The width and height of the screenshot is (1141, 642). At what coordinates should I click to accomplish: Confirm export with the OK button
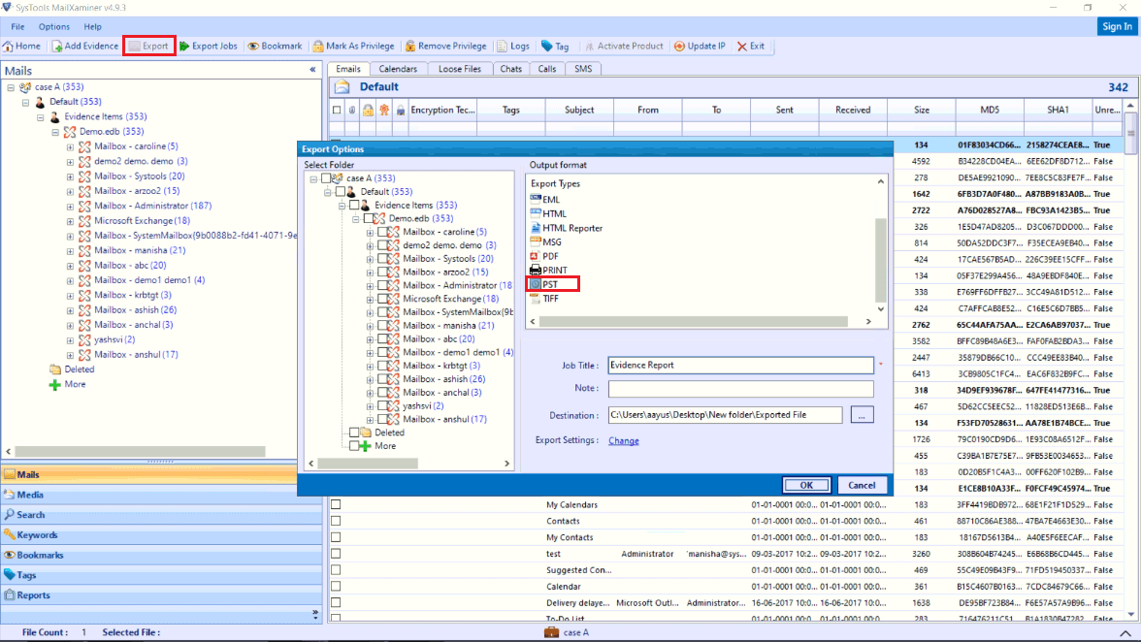click(x=805, y=484)
